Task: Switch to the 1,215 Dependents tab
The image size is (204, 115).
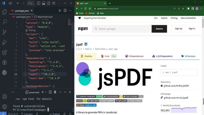Action: click(162, 56)
